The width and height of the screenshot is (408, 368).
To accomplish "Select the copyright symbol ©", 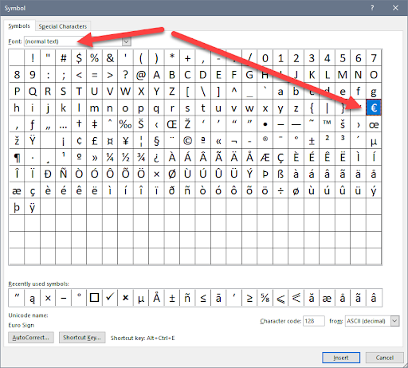I will 187,140.
